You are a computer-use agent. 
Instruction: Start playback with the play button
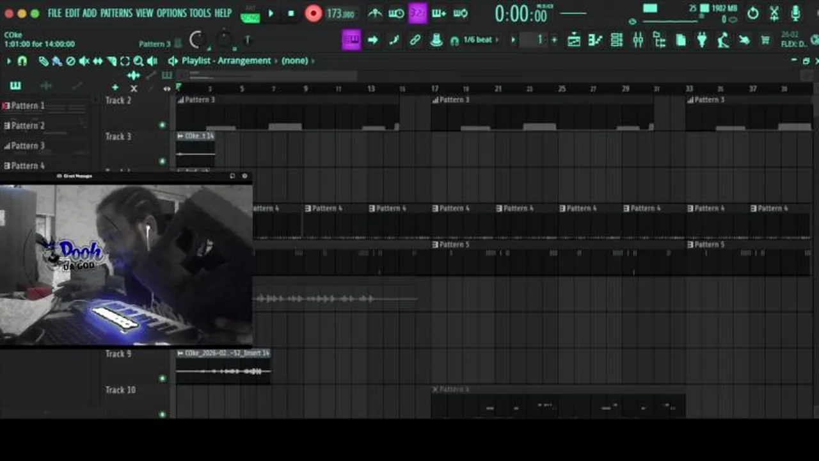pos(271,13)
